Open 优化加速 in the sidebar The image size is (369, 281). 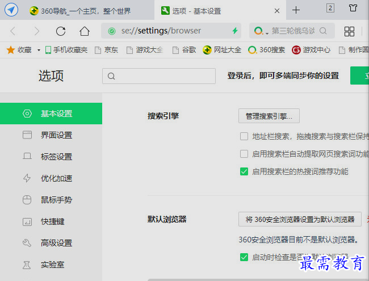point(51,178)
